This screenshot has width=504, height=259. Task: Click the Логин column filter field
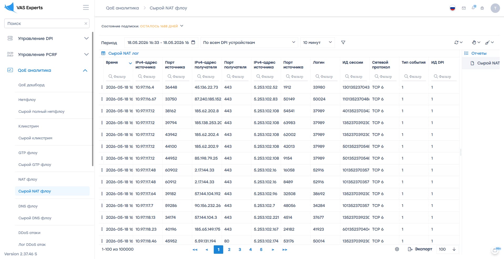click(x=325, y=77)
